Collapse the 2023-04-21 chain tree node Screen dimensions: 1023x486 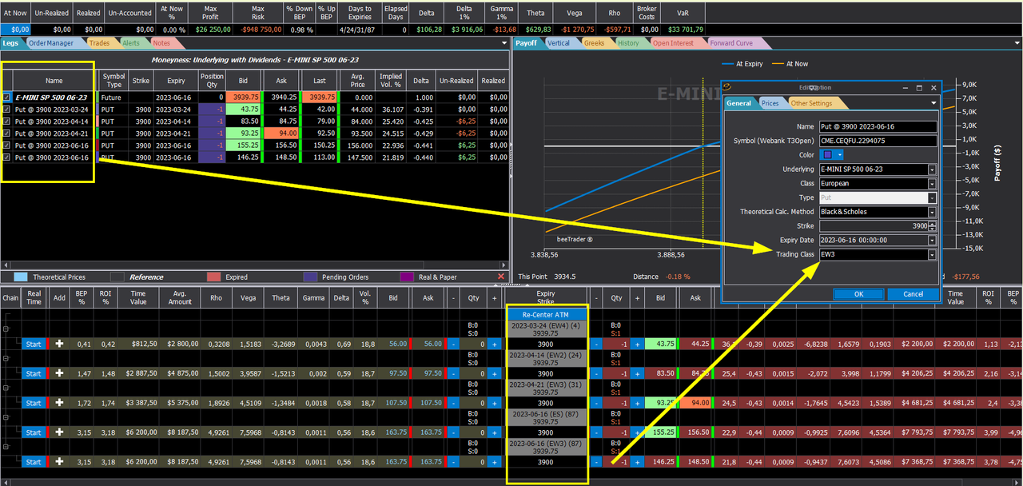(6, 388)
